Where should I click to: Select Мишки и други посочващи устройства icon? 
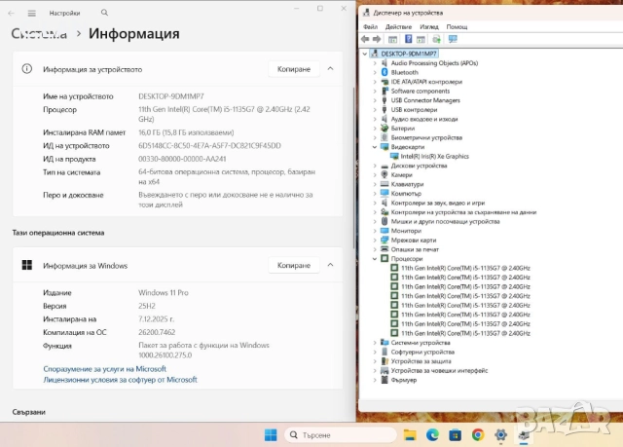385,221
